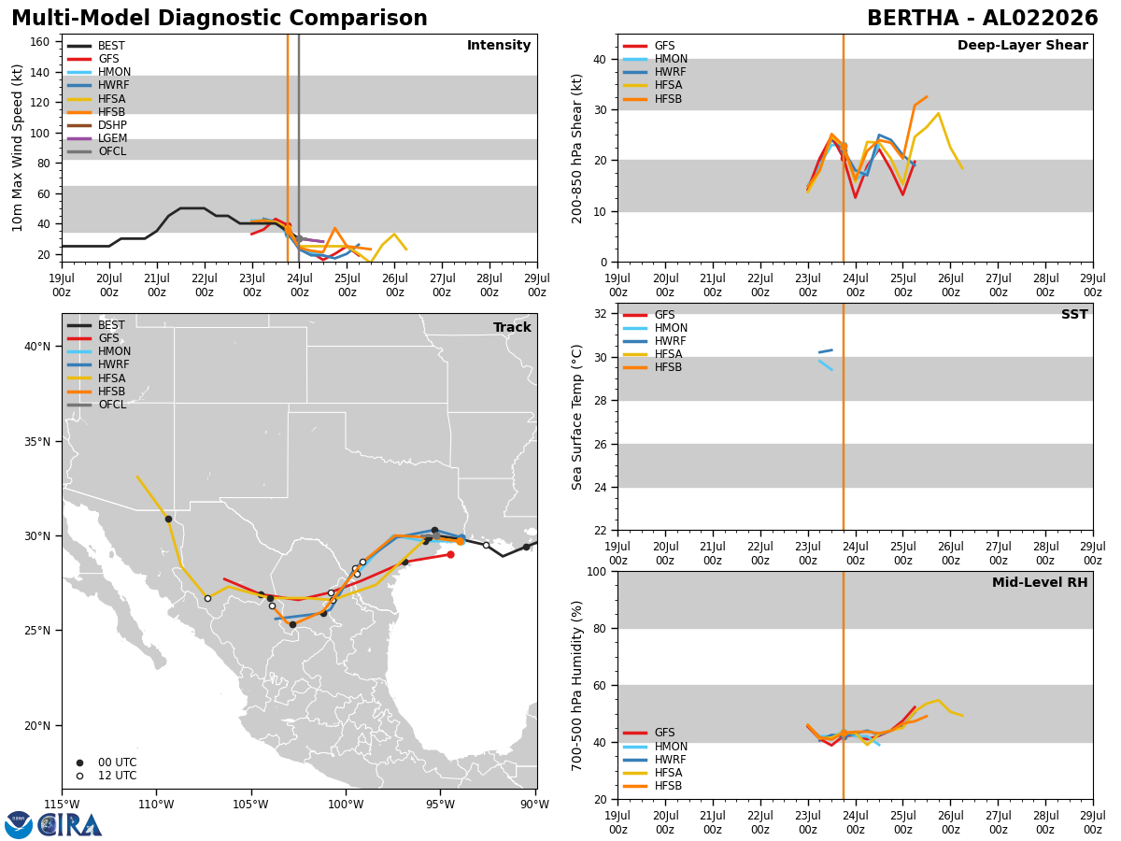This screenshot has width=1121, height=841.
Task: Click the orange vertical time line in SST panel
Action: click(844, 417)
